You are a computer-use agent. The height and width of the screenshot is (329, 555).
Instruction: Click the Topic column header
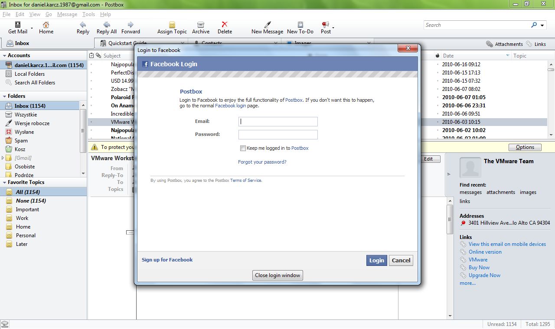click(529, 56)
